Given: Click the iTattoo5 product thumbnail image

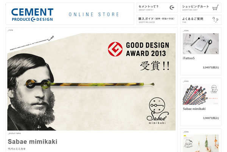Looking at the screenshot, I should click(x=201, y=44).
